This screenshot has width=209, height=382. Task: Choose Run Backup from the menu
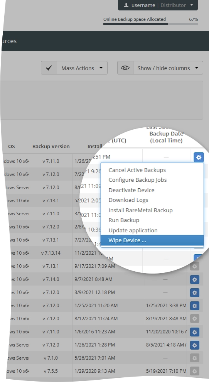click(x=124, y=220)
